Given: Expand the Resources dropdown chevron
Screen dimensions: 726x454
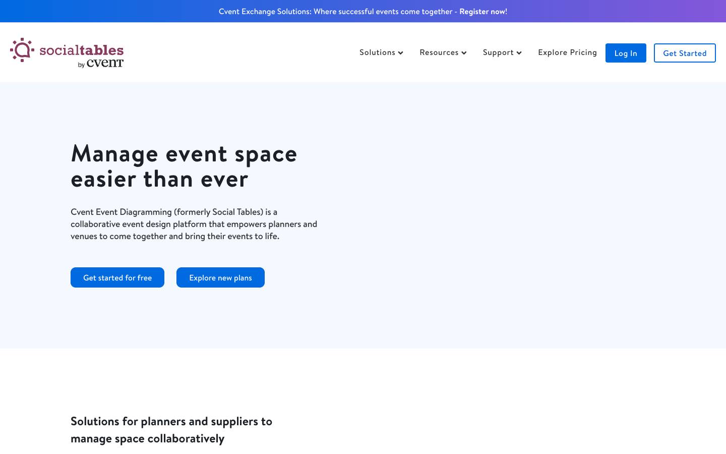Looking at the screenshot, I should tap(464, 53).
